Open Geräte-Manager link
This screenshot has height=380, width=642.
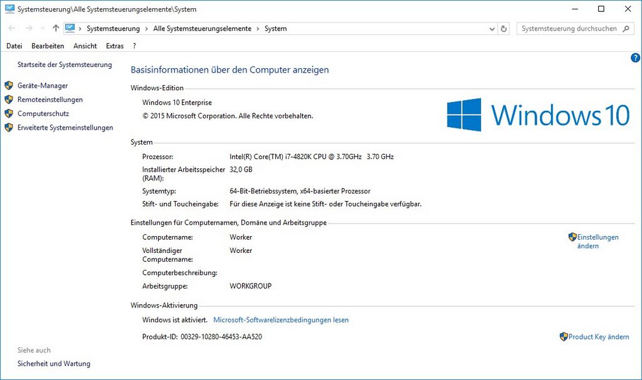point(43,86)
